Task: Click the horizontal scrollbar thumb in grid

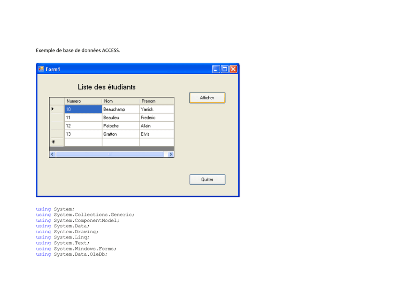Action: point(110,154)
